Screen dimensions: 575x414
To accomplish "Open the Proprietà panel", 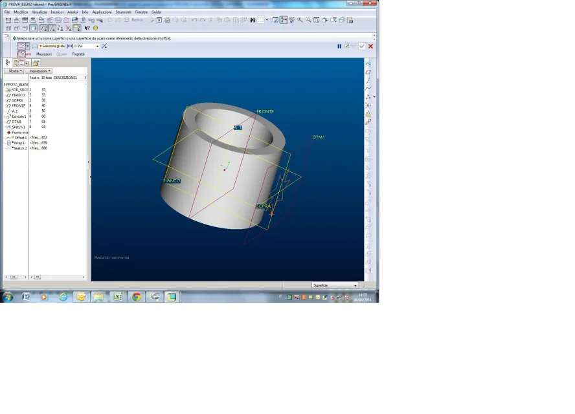I will (78, 54).
